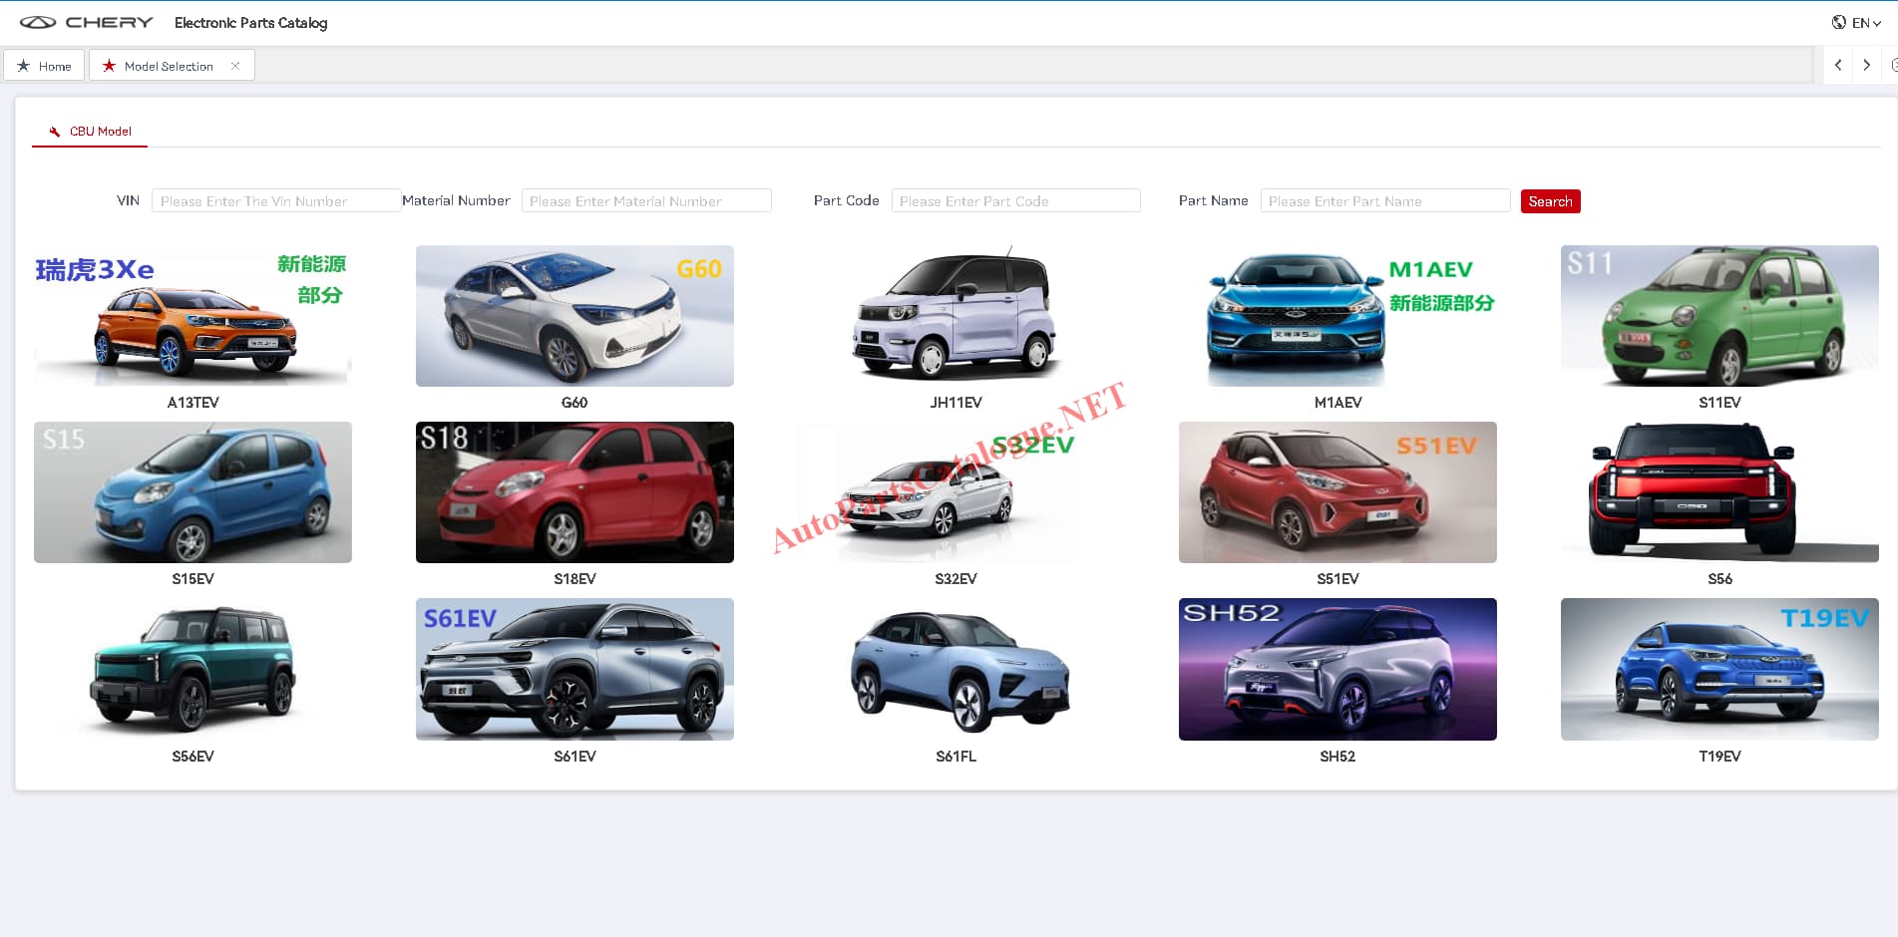Click the Home tab star icon
This screenshot has width=1898, height=937.
(x=23, y=66)
